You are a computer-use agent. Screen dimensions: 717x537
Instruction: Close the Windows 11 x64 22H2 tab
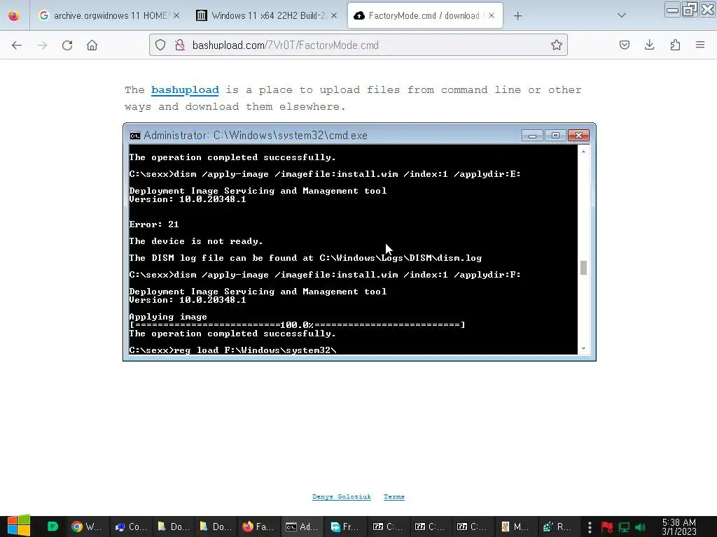pyautogui.click(x=334, y=15)
